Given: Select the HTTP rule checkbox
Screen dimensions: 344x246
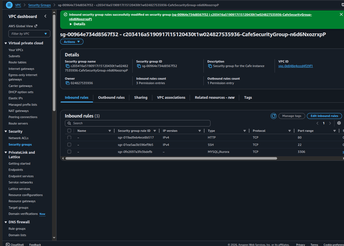Looking at the screenshot, I should pos(69,138).
